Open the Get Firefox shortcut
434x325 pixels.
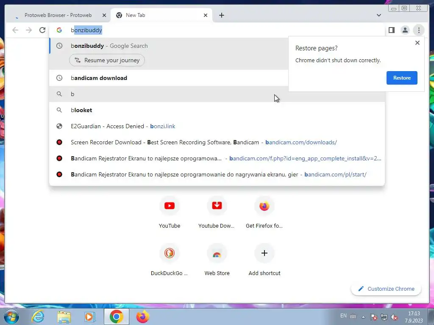[x=264, y=212]
